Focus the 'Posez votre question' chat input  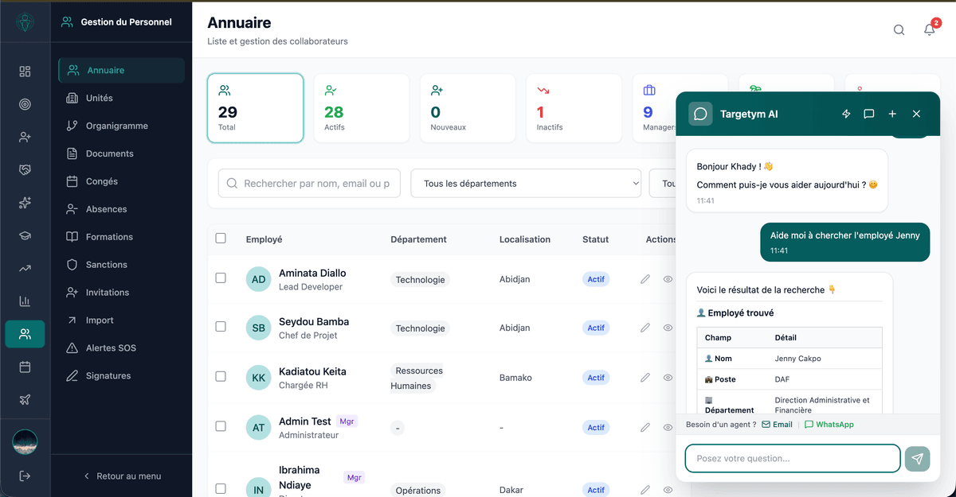(x=792, y=459)
